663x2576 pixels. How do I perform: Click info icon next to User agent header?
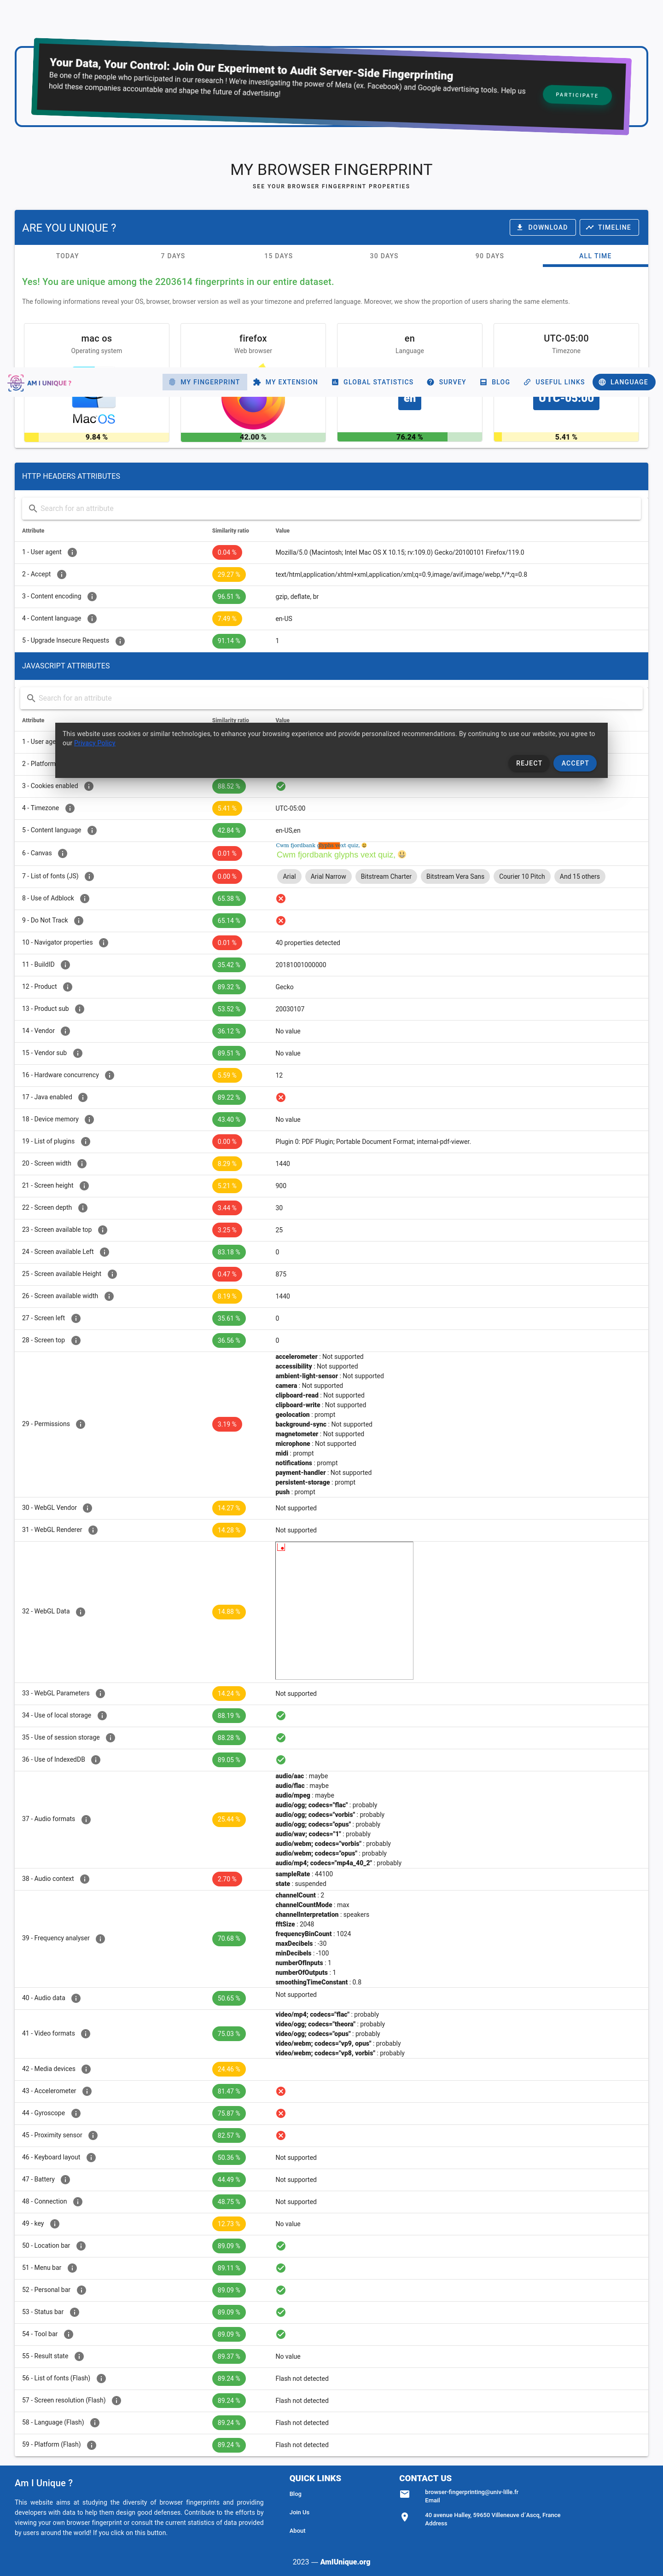click(x=72, y=552)
